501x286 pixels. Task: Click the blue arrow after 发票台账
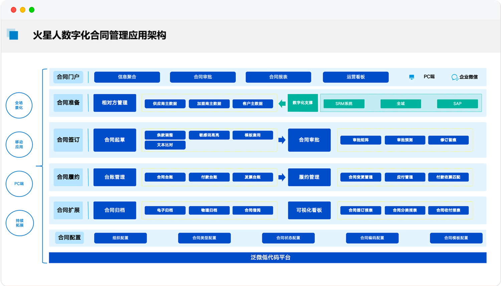pos(282,177)
